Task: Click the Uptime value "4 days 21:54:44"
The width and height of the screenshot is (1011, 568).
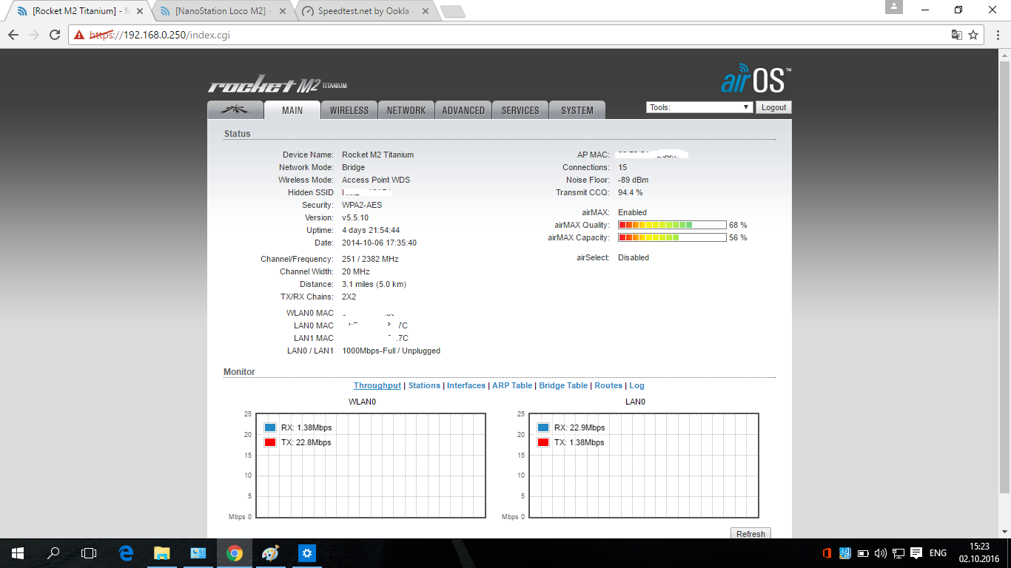Action: tap(371, 230)
